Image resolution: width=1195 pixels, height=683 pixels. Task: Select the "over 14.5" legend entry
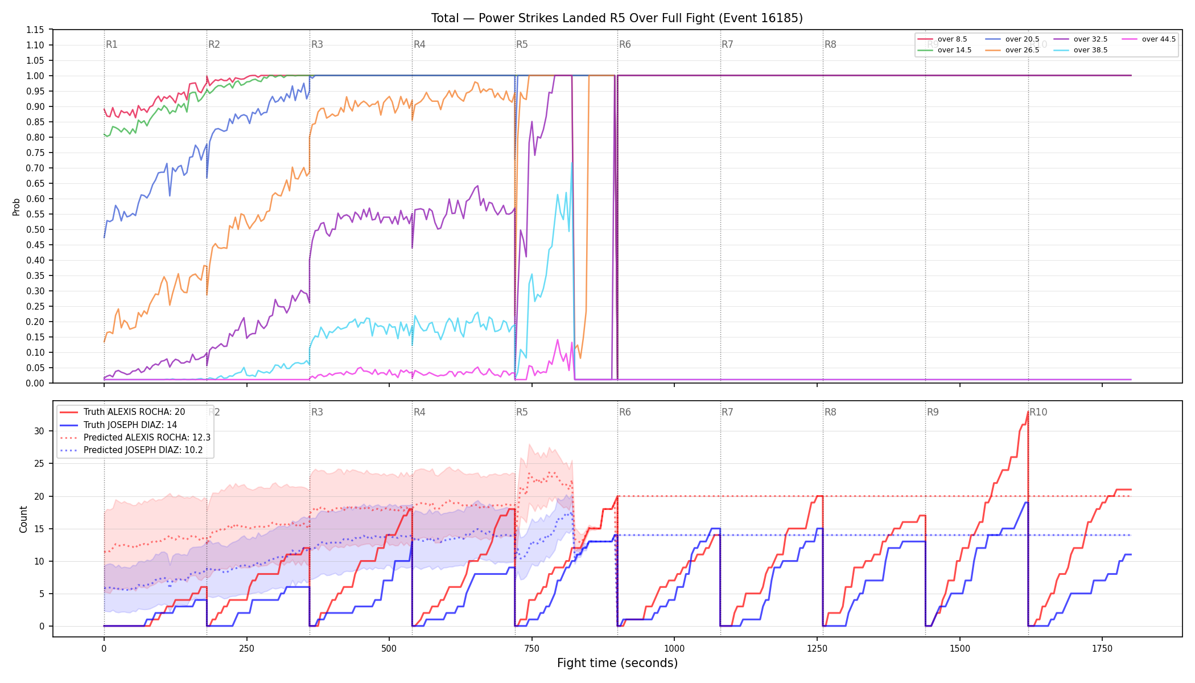click(945, 50)
